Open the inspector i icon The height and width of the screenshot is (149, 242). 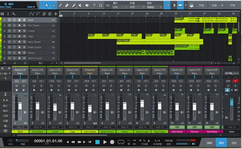point(8,14)
